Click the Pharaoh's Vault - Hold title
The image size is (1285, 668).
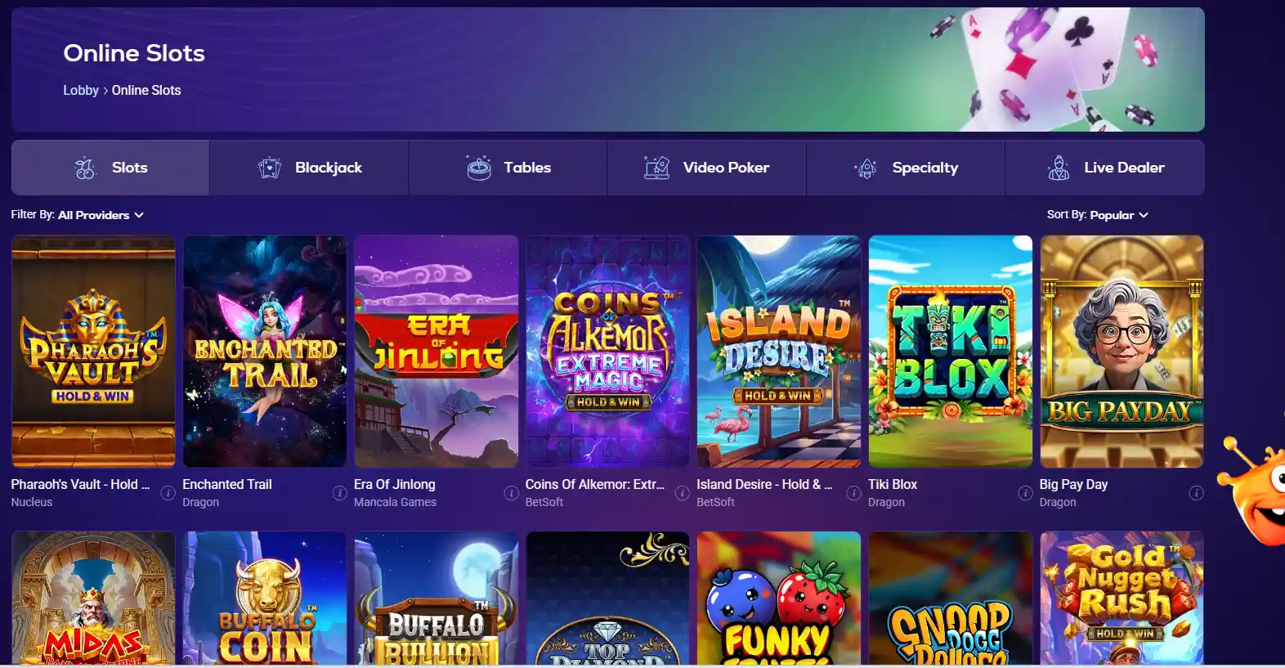point(80,484)
